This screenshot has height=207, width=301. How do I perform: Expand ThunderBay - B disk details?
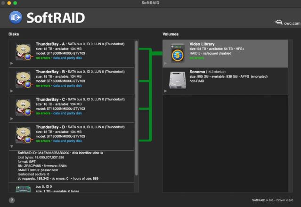tap(12, 91)
